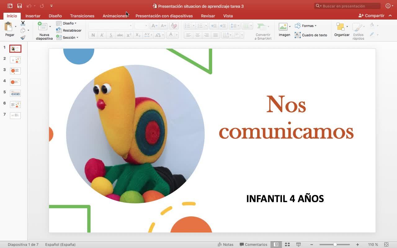Click the Cut scissors icon
The height and width of the screenshot is (248, 397).
pyautogui.click(x=23, y=23)
